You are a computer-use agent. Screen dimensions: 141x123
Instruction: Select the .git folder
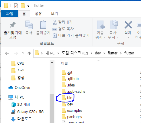tap(67, 73)
